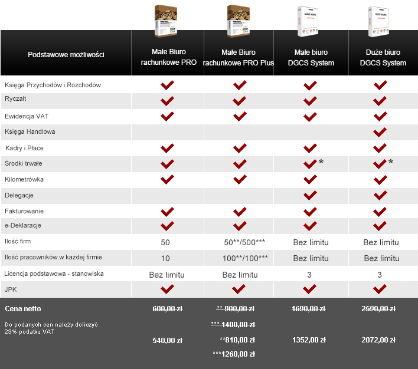Image resolution: width=418 pixels, height=369 pixels.
Task: Click the Małe Biuro rachunkowe PRO Plus box image
Action: [x=239, y=21]
